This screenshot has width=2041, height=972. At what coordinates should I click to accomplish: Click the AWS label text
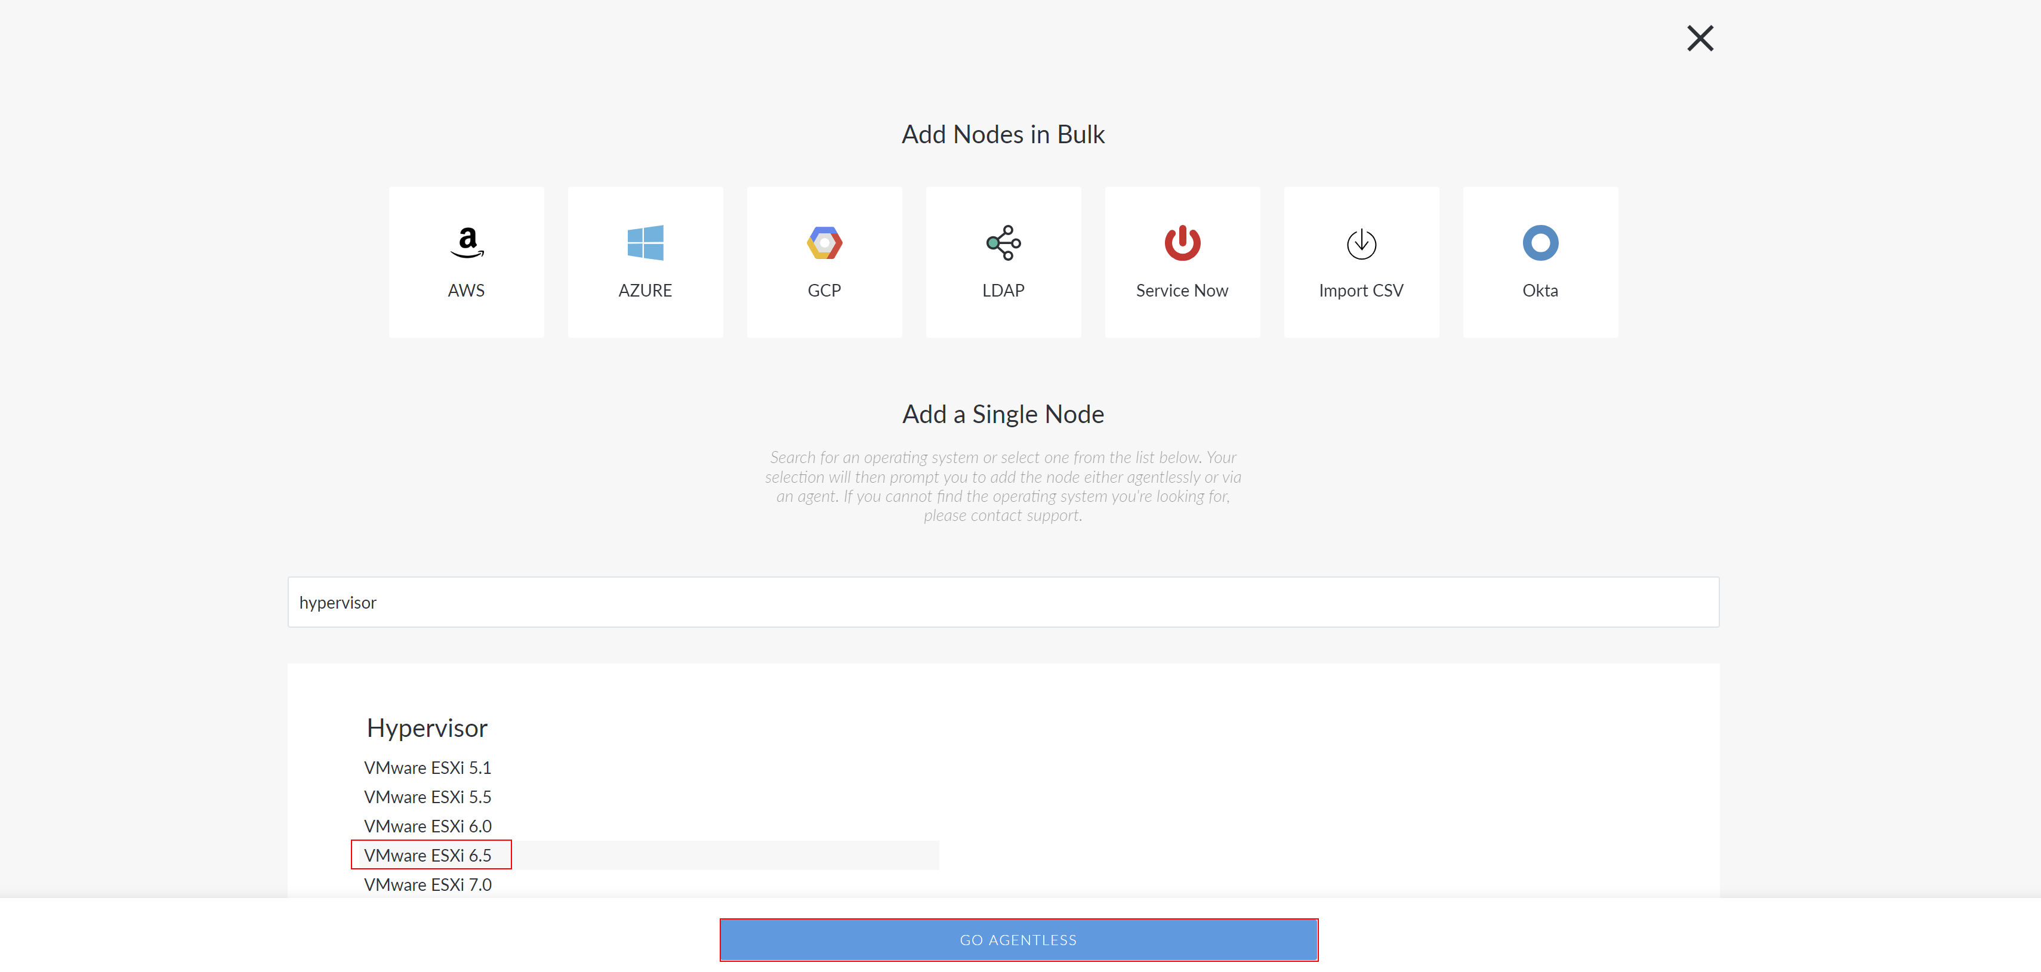[x=466, y=291]
